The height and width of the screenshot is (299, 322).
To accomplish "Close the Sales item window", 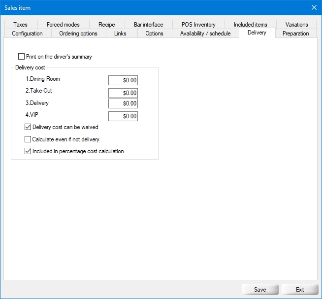I will click(314, 7).
